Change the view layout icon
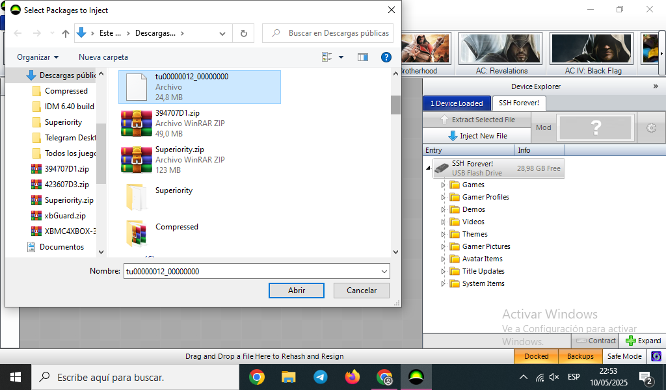The width and height of the screenshot is (666, 390). 326,57
